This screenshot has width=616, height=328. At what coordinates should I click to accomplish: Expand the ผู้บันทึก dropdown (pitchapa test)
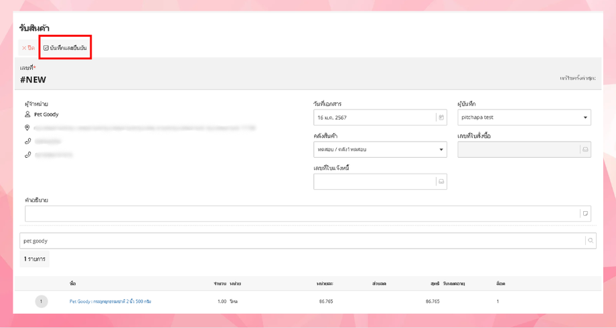585,118
